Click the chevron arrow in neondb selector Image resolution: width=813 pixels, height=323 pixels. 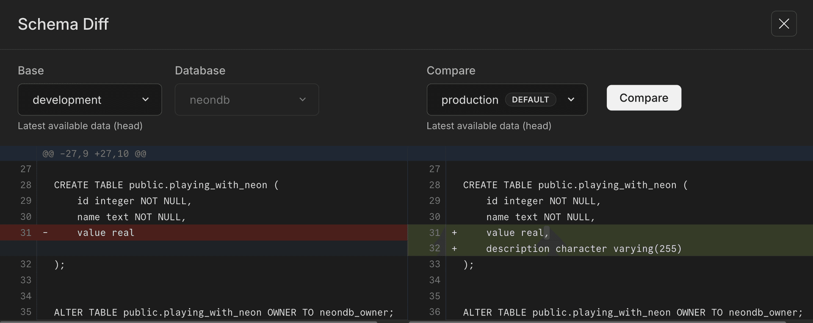point(302,100)
